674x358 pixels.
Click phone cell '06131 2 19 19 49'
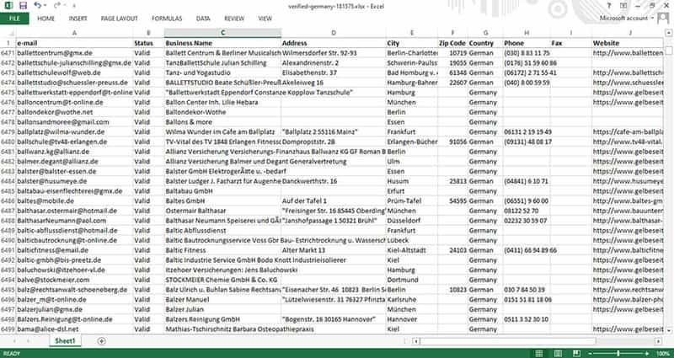coord(527,132)
